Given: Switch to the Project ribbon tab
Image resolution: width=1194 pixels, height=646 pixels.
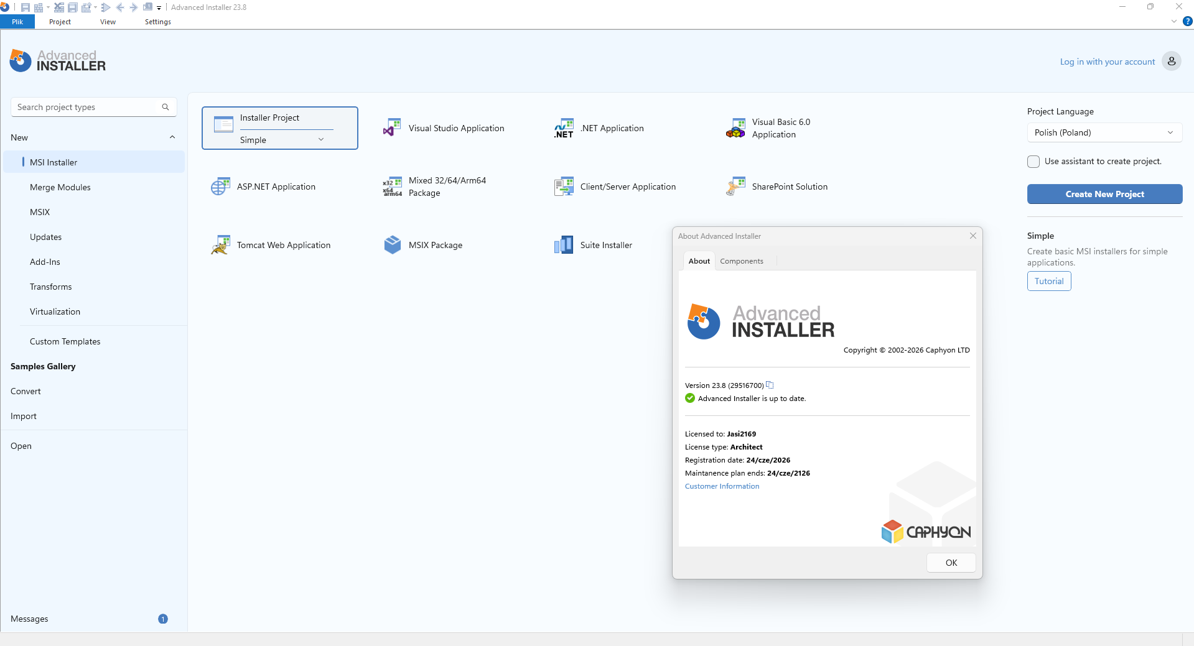Looking at the screenshot, I should click(60, 22).
